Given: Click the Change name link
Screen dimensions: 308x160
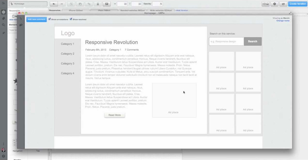Looking at the screenshot, I should tap(283, 21).
